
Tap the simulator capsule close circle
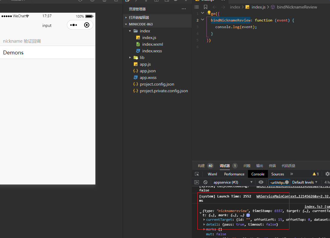87,25
